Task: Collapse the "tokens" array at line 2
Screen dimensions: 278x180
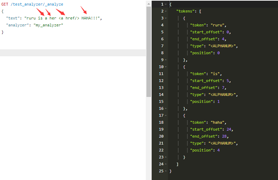Action: (166, 11)
